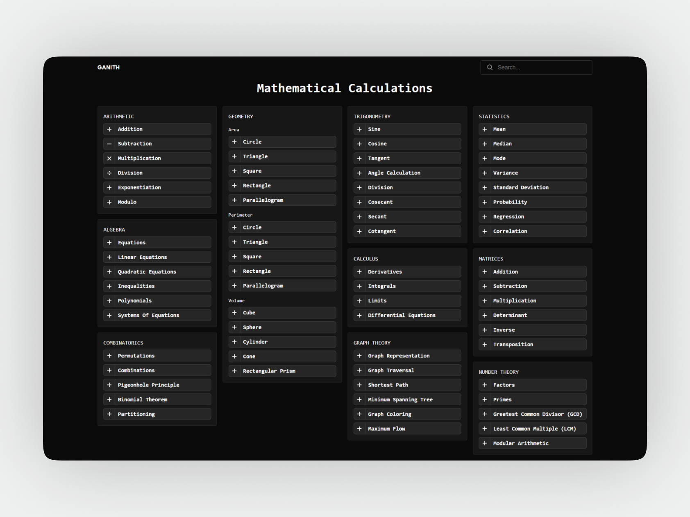Click the plus icon next to Permutations
This screenshot has width=690, height=517.
pyautogui.click(x=109, y=356)
